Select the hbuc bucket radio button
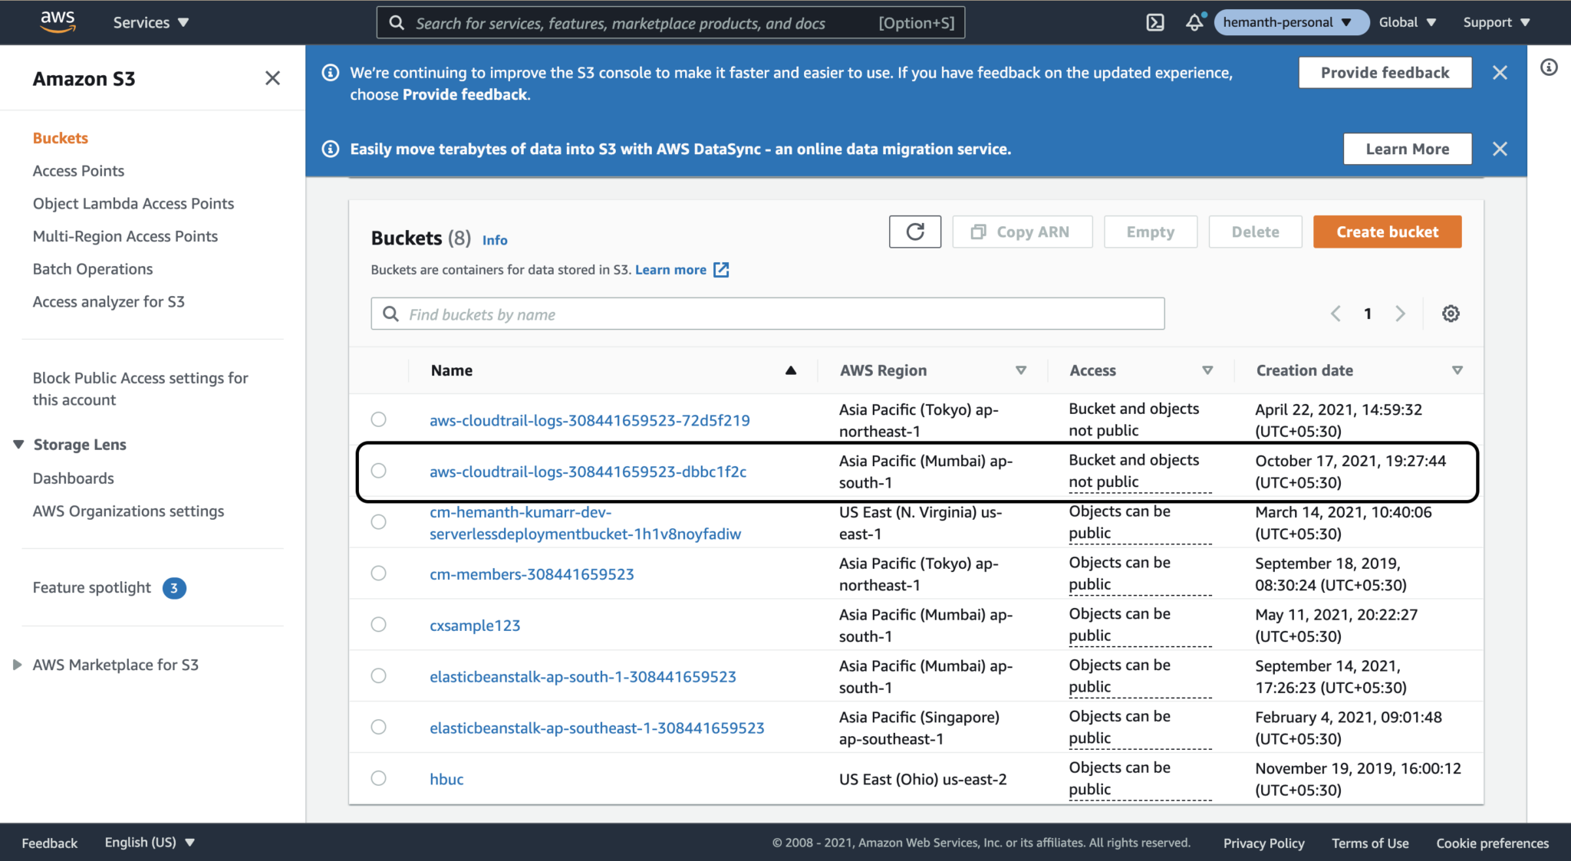Screen dimensions: 1571x861 pos(378,778)
